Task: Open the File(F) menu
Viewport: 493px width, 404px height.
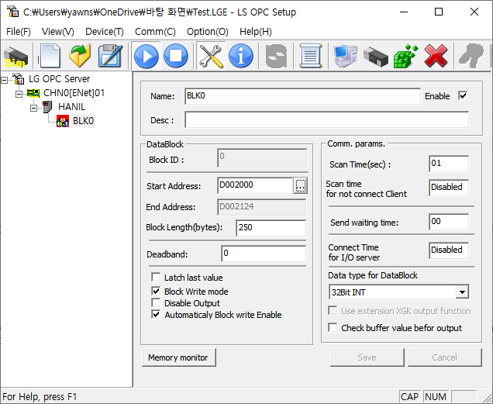Action: coord(19,32)
